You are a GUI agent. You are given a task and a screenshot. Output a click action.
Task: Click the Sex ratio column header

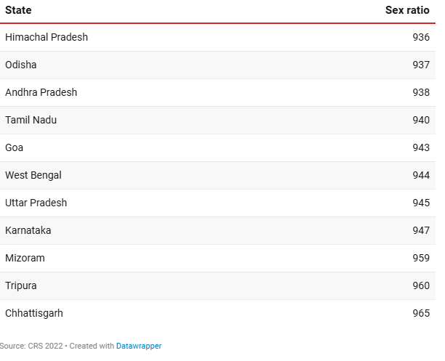407,10
